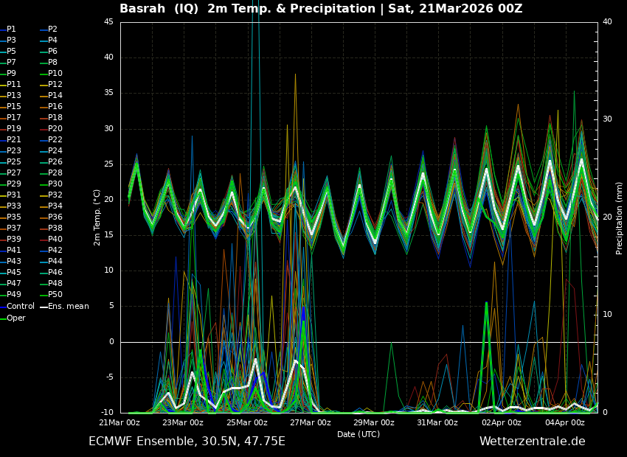Click the P50 legend label
This screenshot has width=627, height=457.
[x=55, y=294]
